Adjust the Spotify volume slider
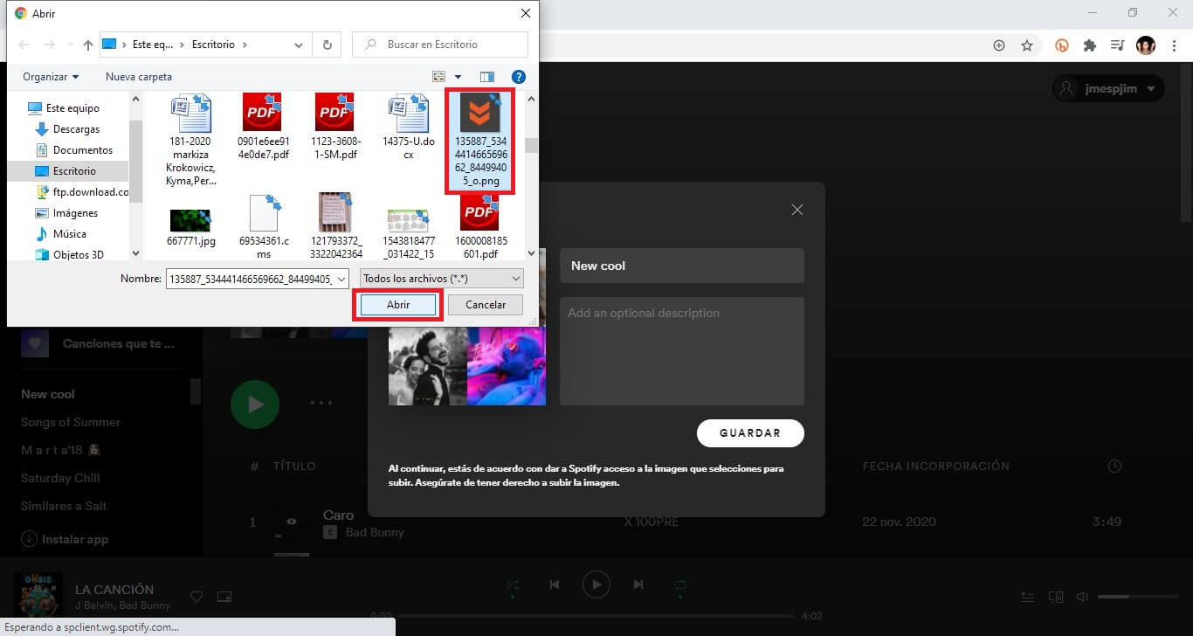This screenshot has width=1193, height=636. [1138, 597]
